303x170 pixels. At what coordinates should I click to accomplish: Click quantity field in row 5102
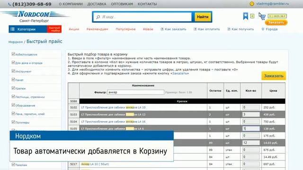pyautogui.click(x=251, y=107)
